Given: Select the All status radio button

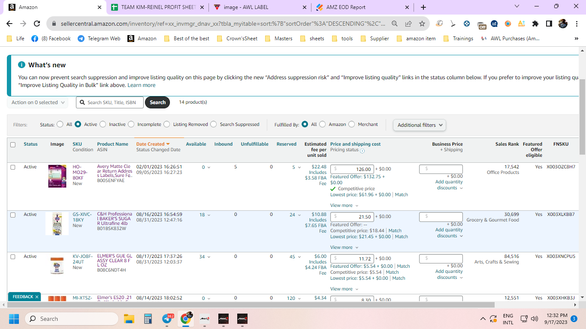Looking at the screenshot, I should [60, 124].
